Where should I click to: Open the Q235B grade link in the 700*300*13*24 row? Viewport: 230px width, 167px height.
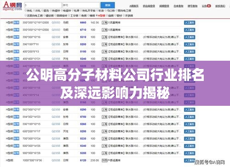pos(56,138)
